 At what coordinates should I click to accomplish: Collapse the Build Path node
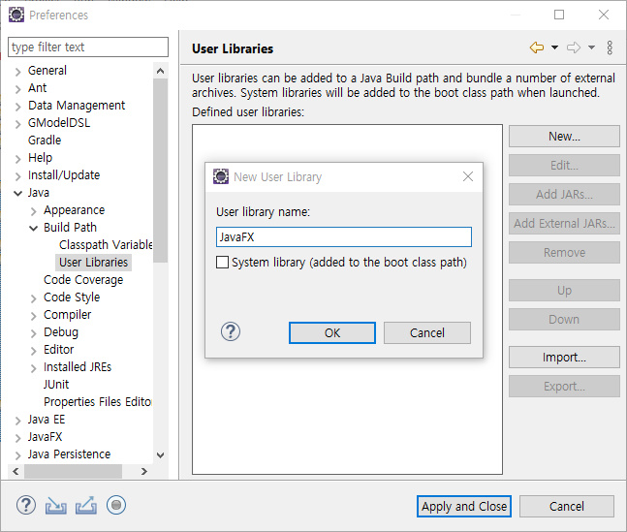pos(34,229)
